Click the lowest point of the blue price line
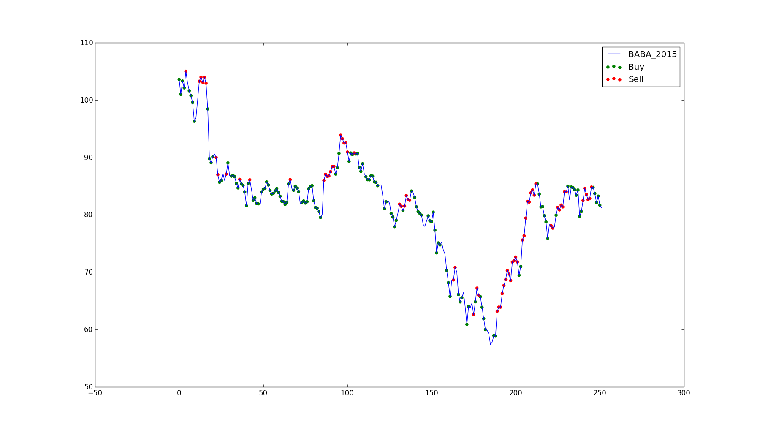760x430 pixels. (x=490, y=344)
